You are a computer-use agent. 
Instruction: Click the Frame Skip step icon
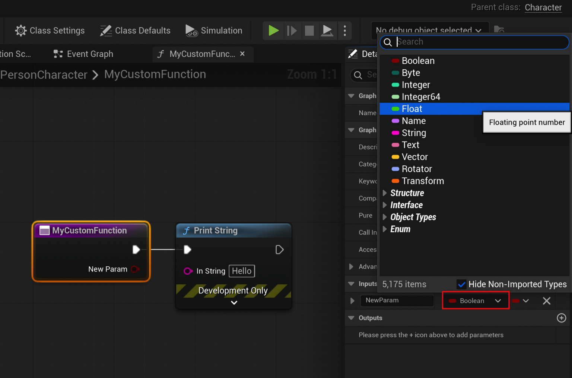(x=292, y=31)
